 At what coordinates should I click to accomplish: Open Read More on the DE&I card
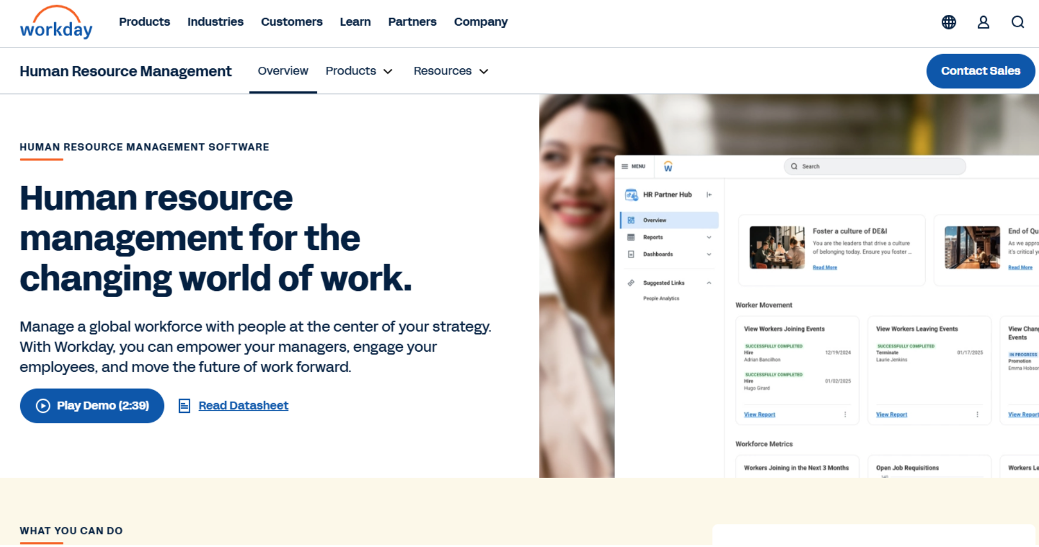[x=825, y=267]
